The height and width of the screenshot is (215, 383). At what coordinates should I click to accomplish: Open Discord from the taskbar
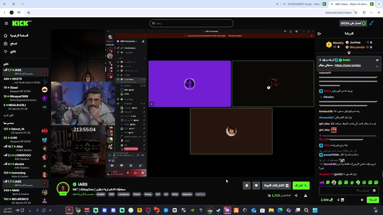click(x=227, y=210)
